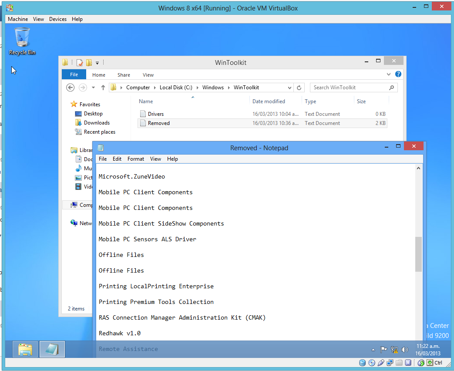
Task: Open VirtualBox Devices menu
Action: [x=58, y=19]
